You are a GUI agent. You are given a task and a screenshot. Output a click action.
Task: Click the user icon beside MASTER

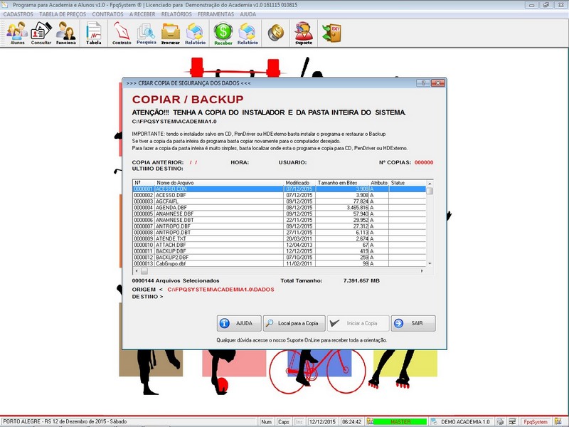click(369, 421)
